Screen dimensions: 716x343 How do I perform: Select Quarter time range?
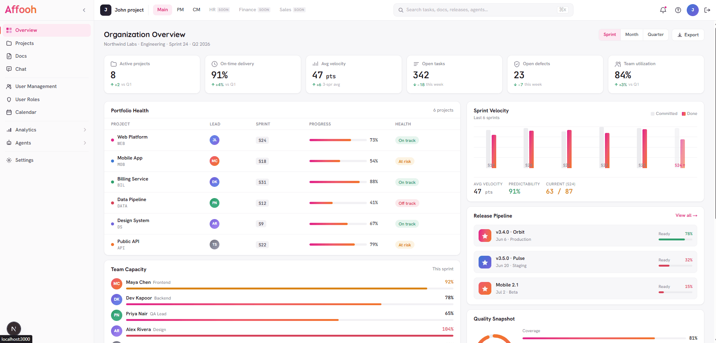(656, 35)
